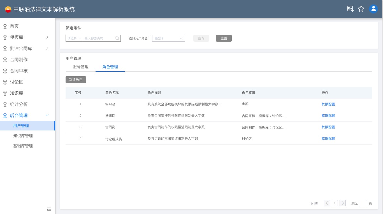Open the 请选择 search type dropdown
This screenshot has width=383, height=214.
pos(74,38)
